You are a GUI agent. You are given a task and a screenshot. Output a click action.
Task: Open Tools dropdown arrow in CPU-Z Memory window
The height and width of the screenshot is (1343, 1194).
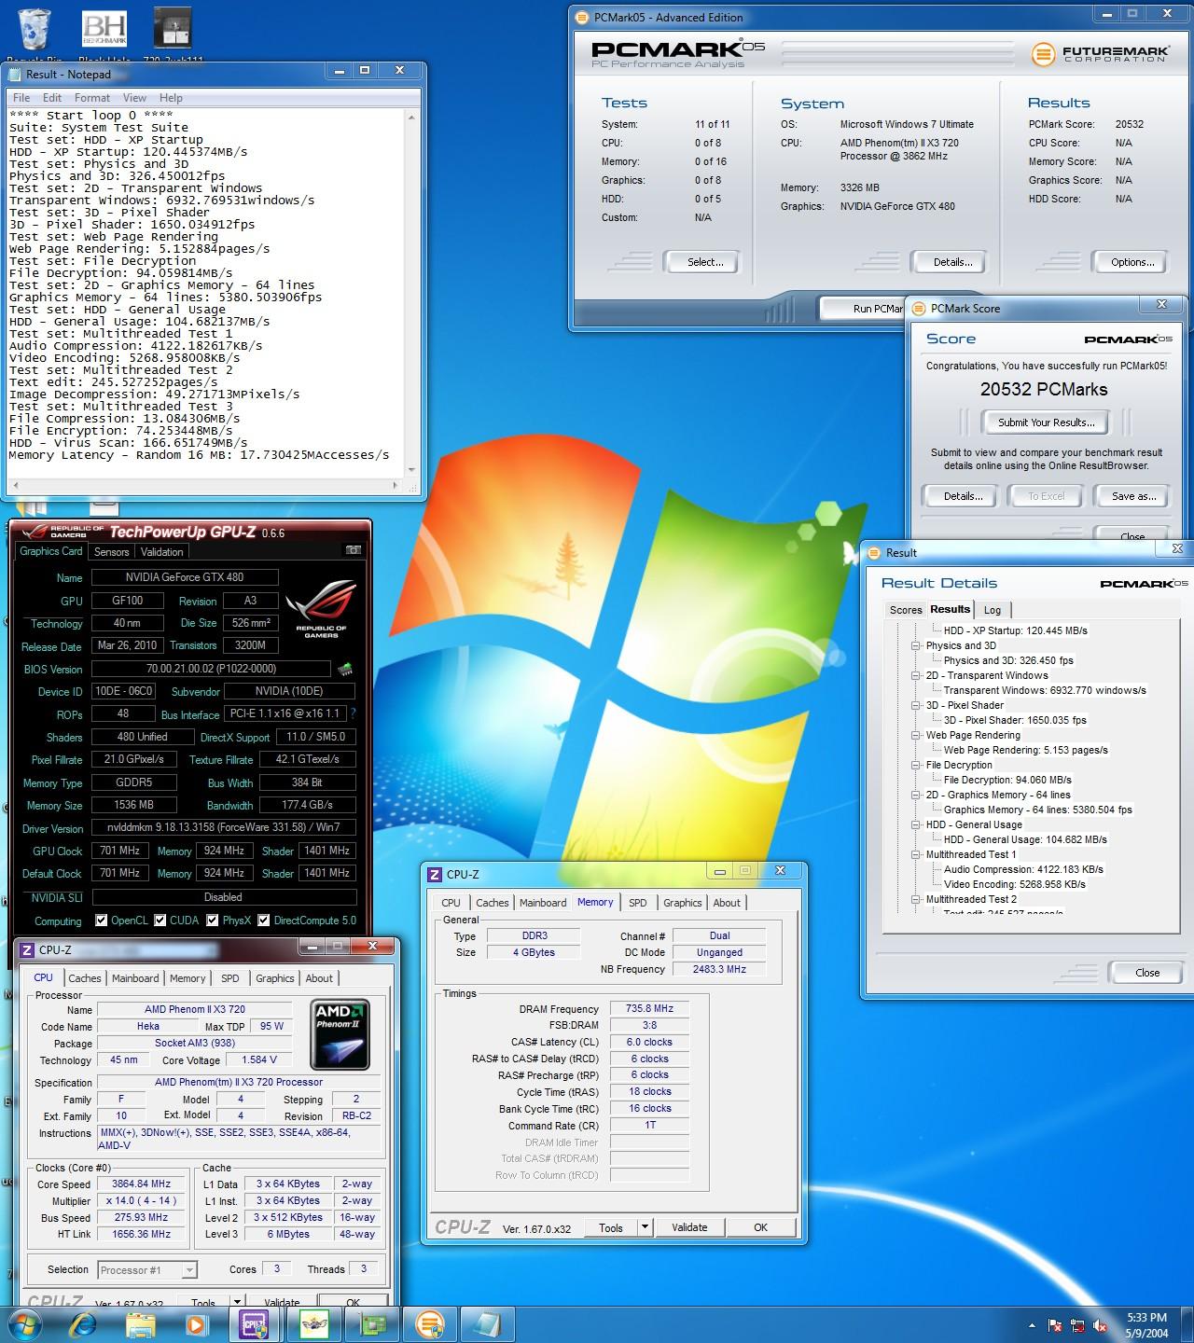[x=645, y=1227]
